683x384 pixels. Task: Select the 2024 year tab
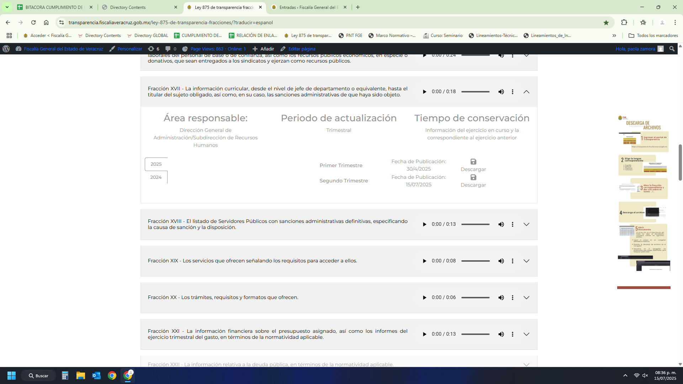pos(156,177)
